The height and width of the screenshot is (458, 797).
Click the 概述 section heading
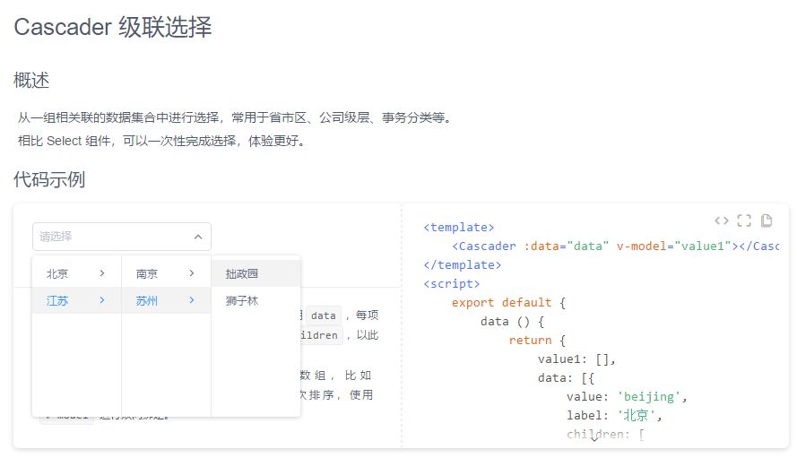(x=31, y=81)
